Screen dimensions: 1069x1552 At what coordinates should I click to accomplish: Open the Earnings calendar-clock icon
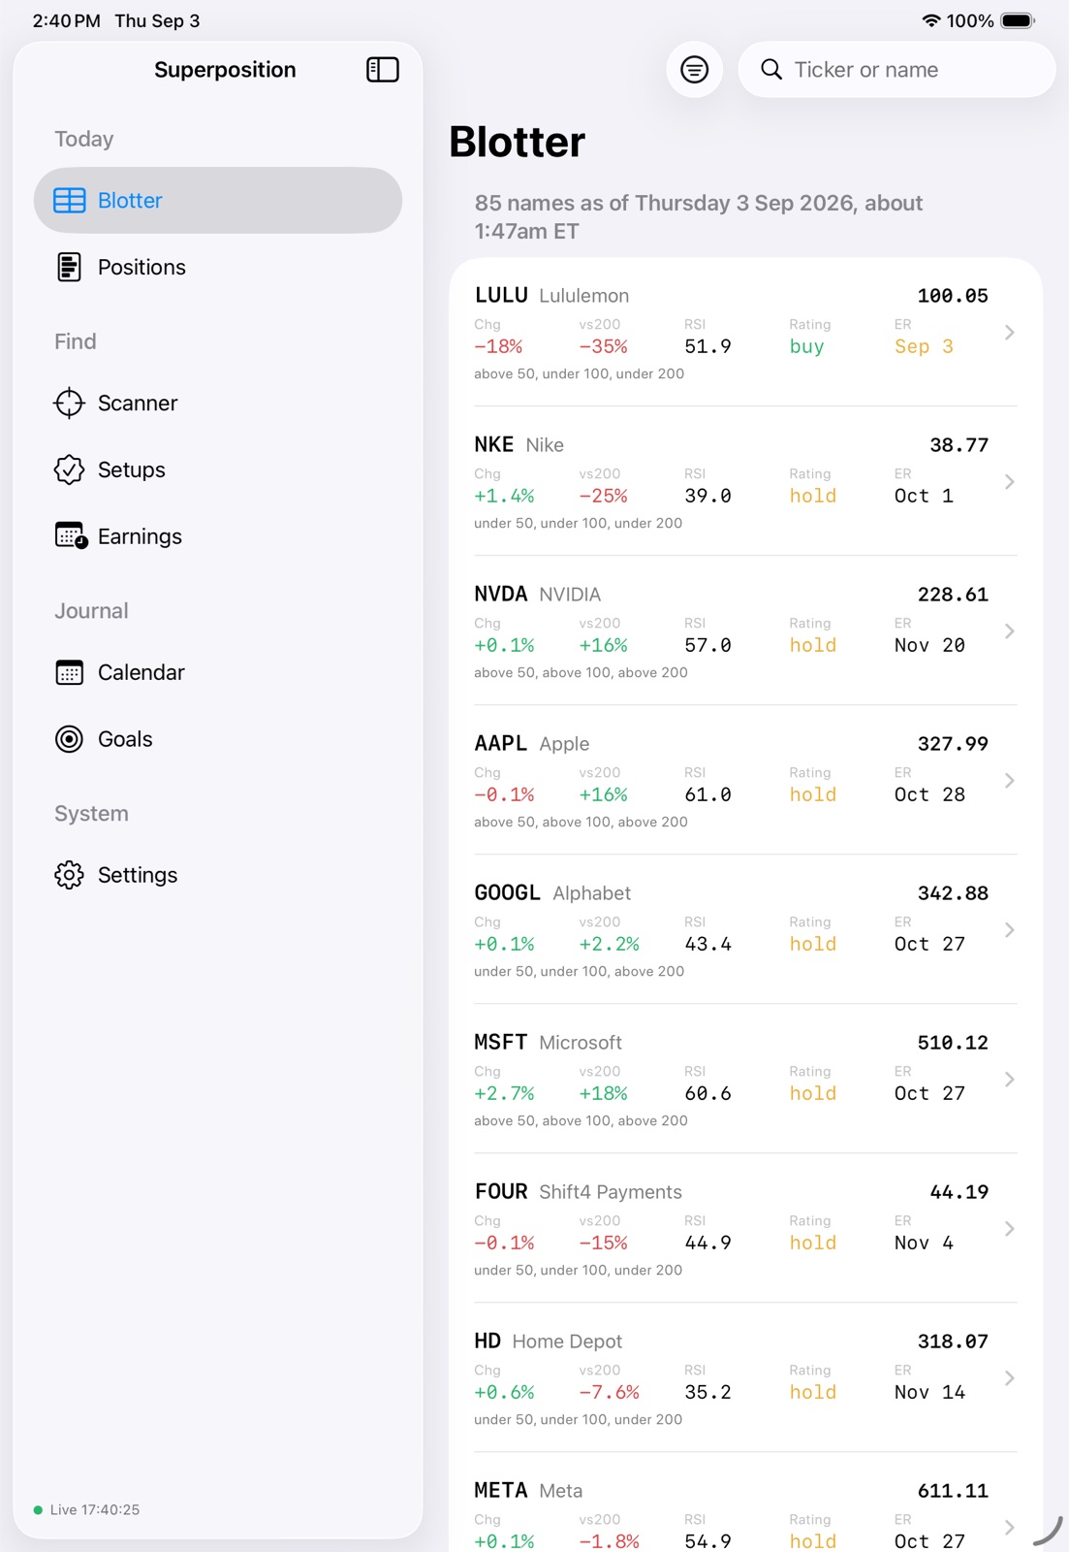pyautogui.click(x=71, y=536)
